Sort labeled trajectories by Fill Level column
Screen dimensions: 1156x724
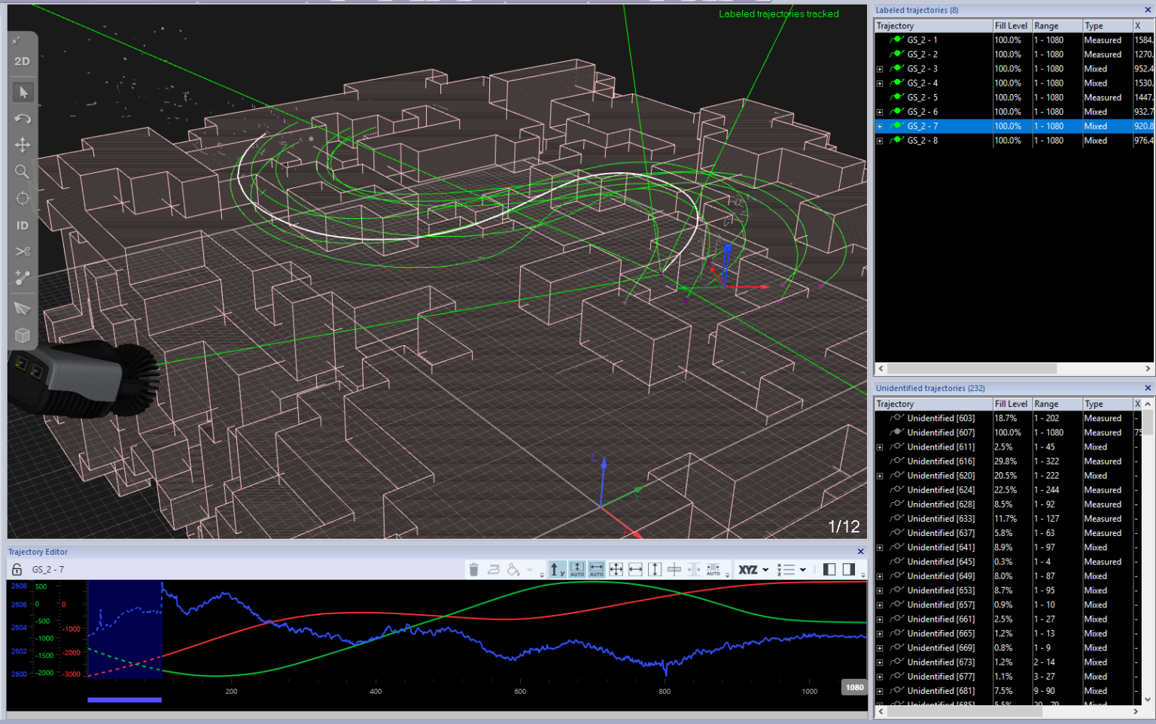[x=1011, y=26]
